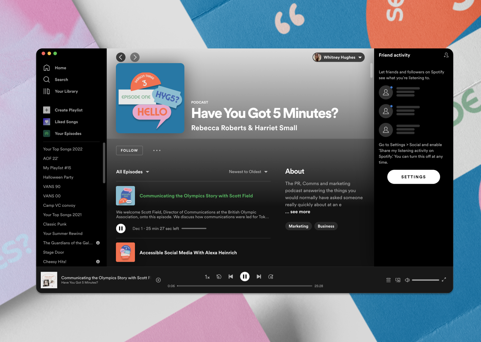
Task: Open connect to a device menu
Action: (x=398, y=280)
